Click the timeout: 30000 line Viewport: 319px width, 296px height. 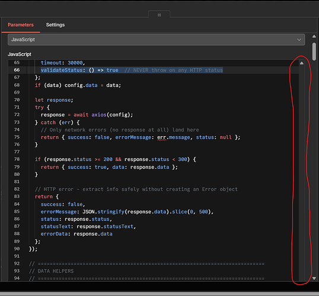(x=63, y=63)
